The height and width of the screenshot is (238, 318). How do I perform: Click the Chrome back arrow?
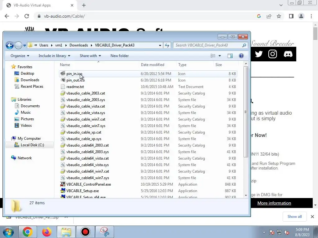click(7, 16)
